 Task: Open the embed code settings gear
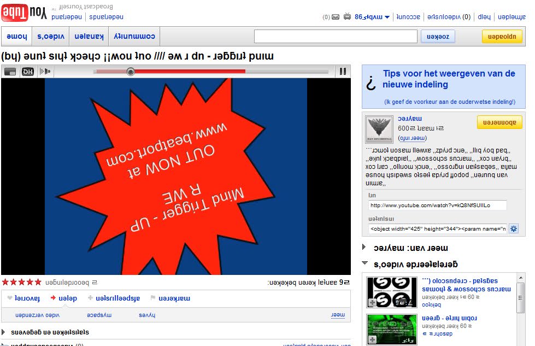[513, 228]
